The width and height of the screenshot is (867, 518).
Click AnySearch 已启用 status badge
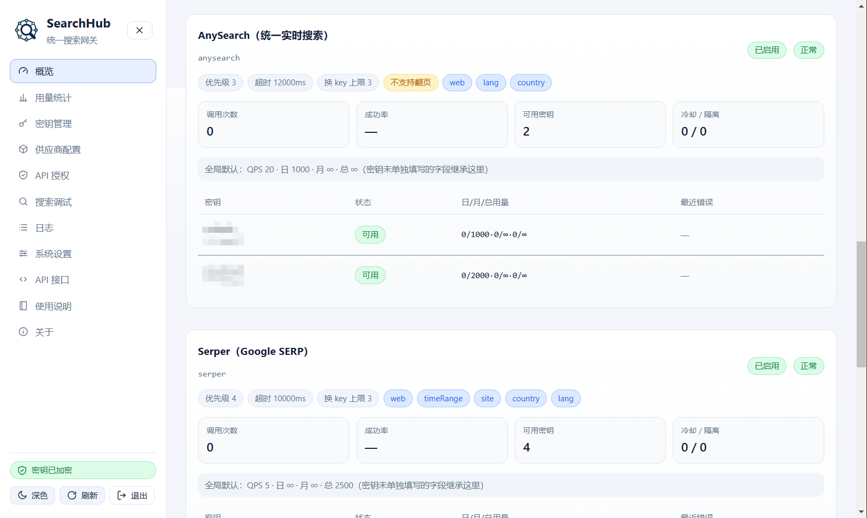pos(767,50)
